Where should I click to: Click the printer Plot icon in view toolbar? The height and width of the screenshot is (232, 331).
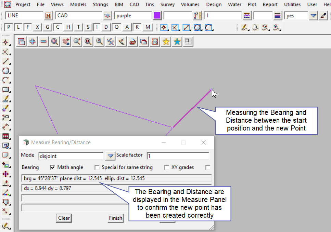coord(132,41)
